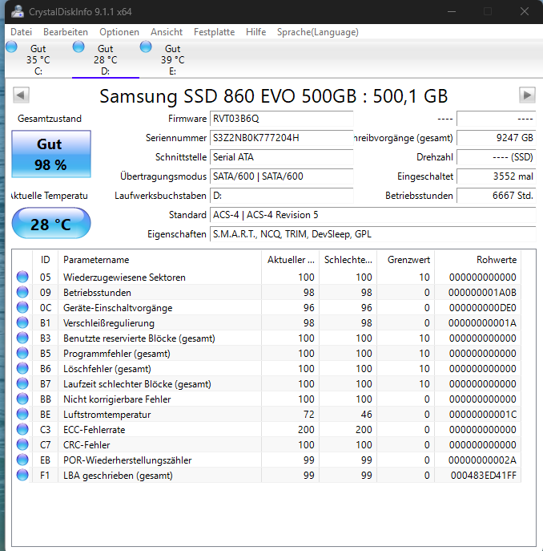The width and height of the screenshot is (543, 551).
Task: Select drive D: tab at 28 °C
Action: click(x=106, y=59)
